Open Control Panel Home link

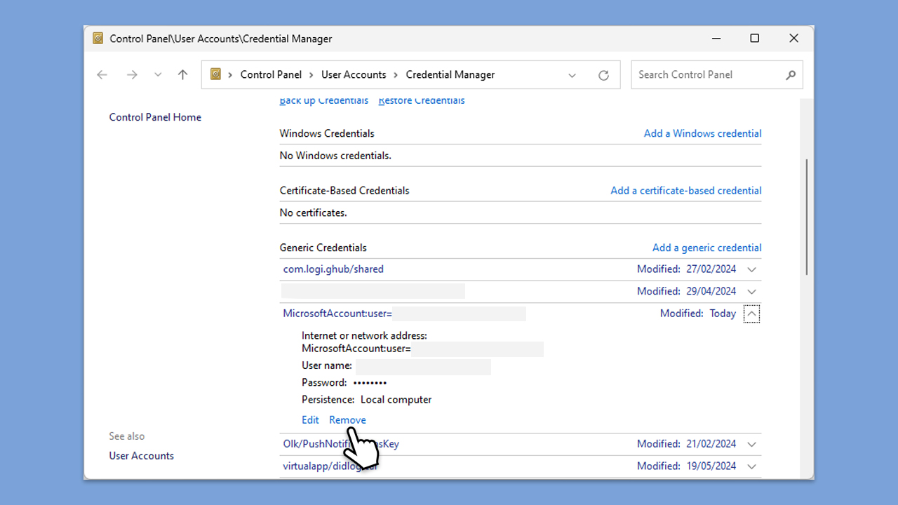(x=155, y=117)
